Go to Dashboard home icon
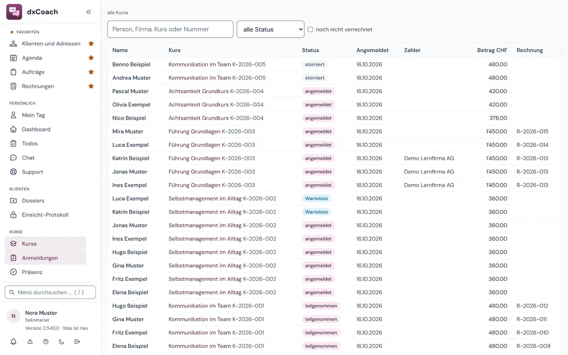 coord(13,129)
